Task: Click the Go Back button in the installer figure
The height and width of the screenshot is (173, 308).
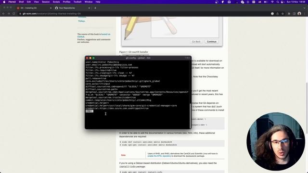Action: (196, 42)
